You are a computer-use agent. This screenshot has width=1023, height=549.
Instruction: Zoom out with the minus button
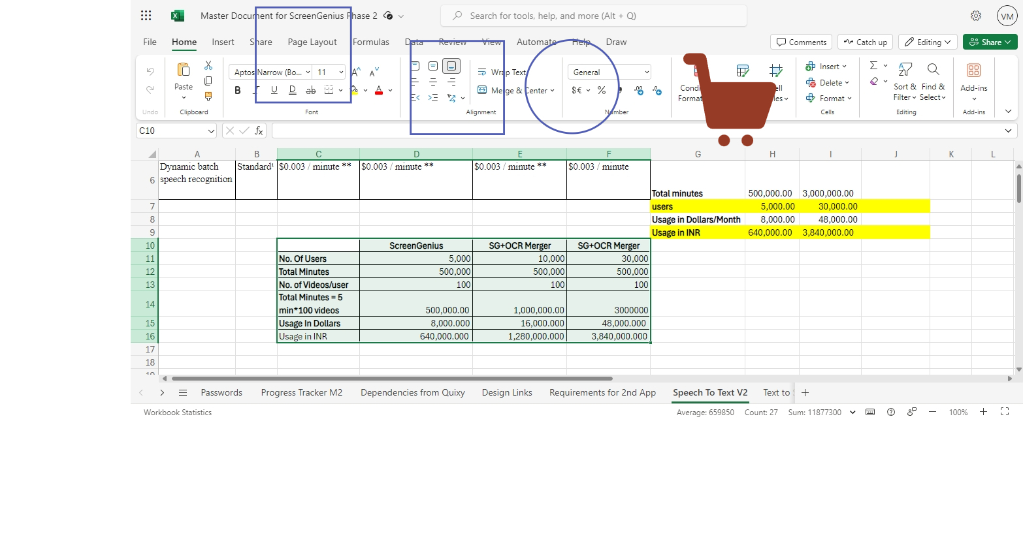click(932, 412)
